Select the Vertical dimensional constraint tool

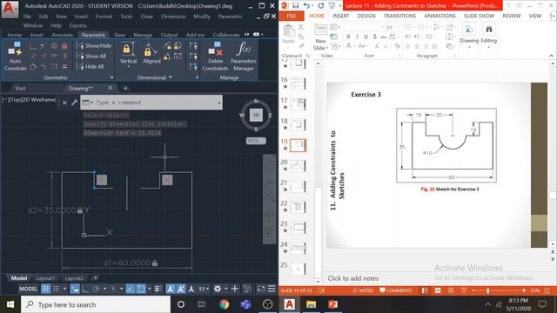point(128,53)
